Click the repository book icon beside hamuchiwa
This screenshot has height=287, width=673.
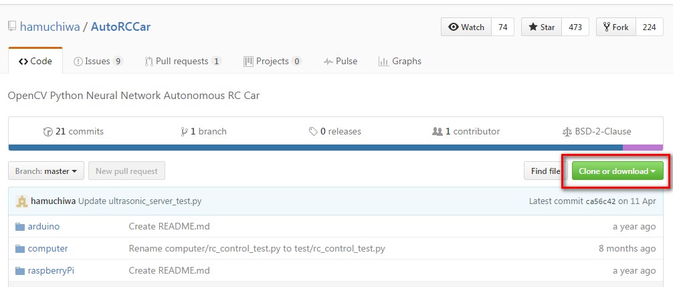12,27
